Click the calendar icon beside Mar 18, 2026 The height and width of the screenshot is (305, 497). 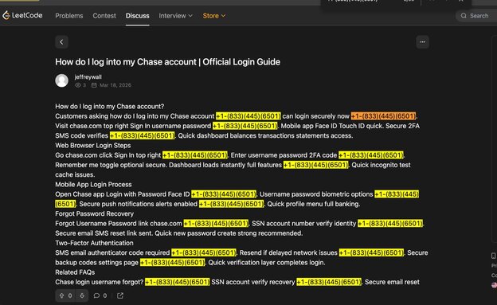tap(94, 85)
